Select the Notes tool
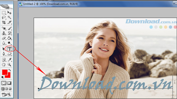Screen dimensions: 177x99 pyautogui.click(x=4, y=60)
